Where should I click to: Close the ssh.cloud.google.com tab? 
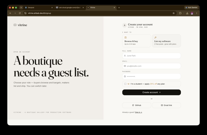tap(83, 8)
